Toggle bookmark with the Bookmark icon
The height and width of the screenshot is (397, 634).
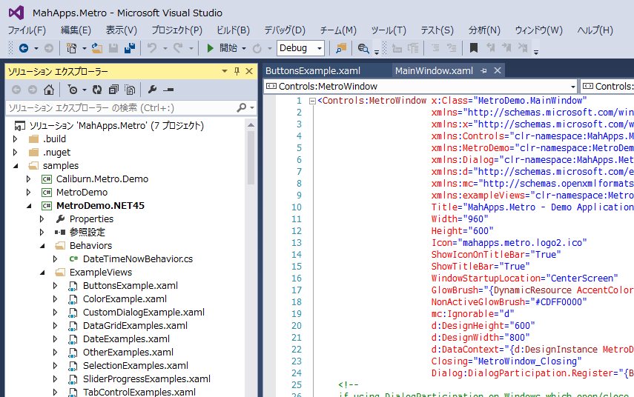click(474, 48)
